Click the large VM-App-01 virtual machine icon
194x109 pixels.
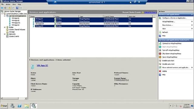tap(32, 67)
